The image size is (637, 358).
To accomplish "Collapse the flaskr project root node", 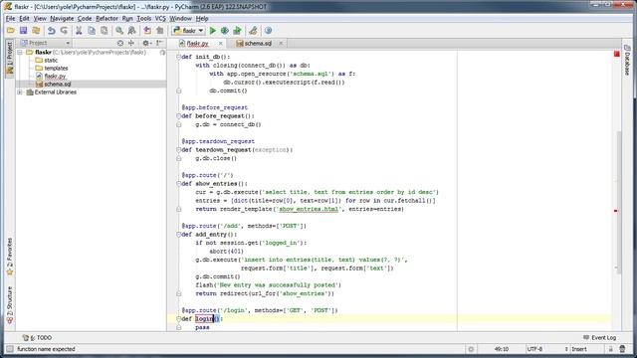I will pos(20,53).
